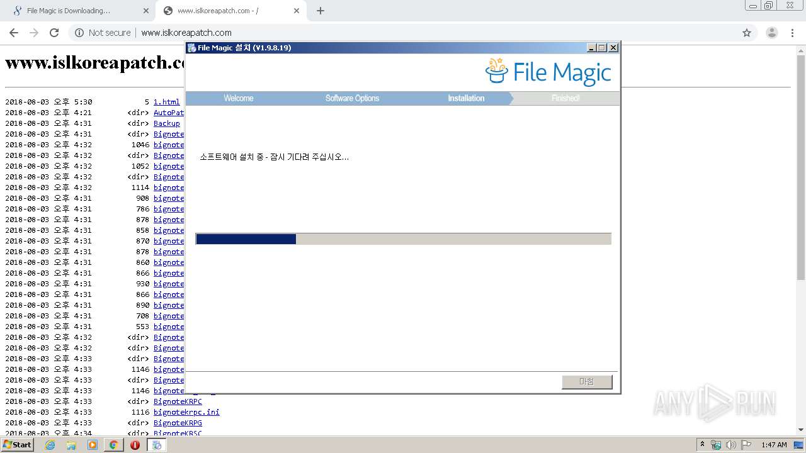Open the bignote link in 930 row
Viewport: 806px width, 453px height.
(169, 284)
